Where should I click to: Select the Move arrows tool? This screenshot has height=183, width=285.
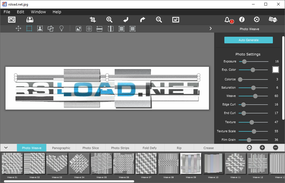[18, 29]
